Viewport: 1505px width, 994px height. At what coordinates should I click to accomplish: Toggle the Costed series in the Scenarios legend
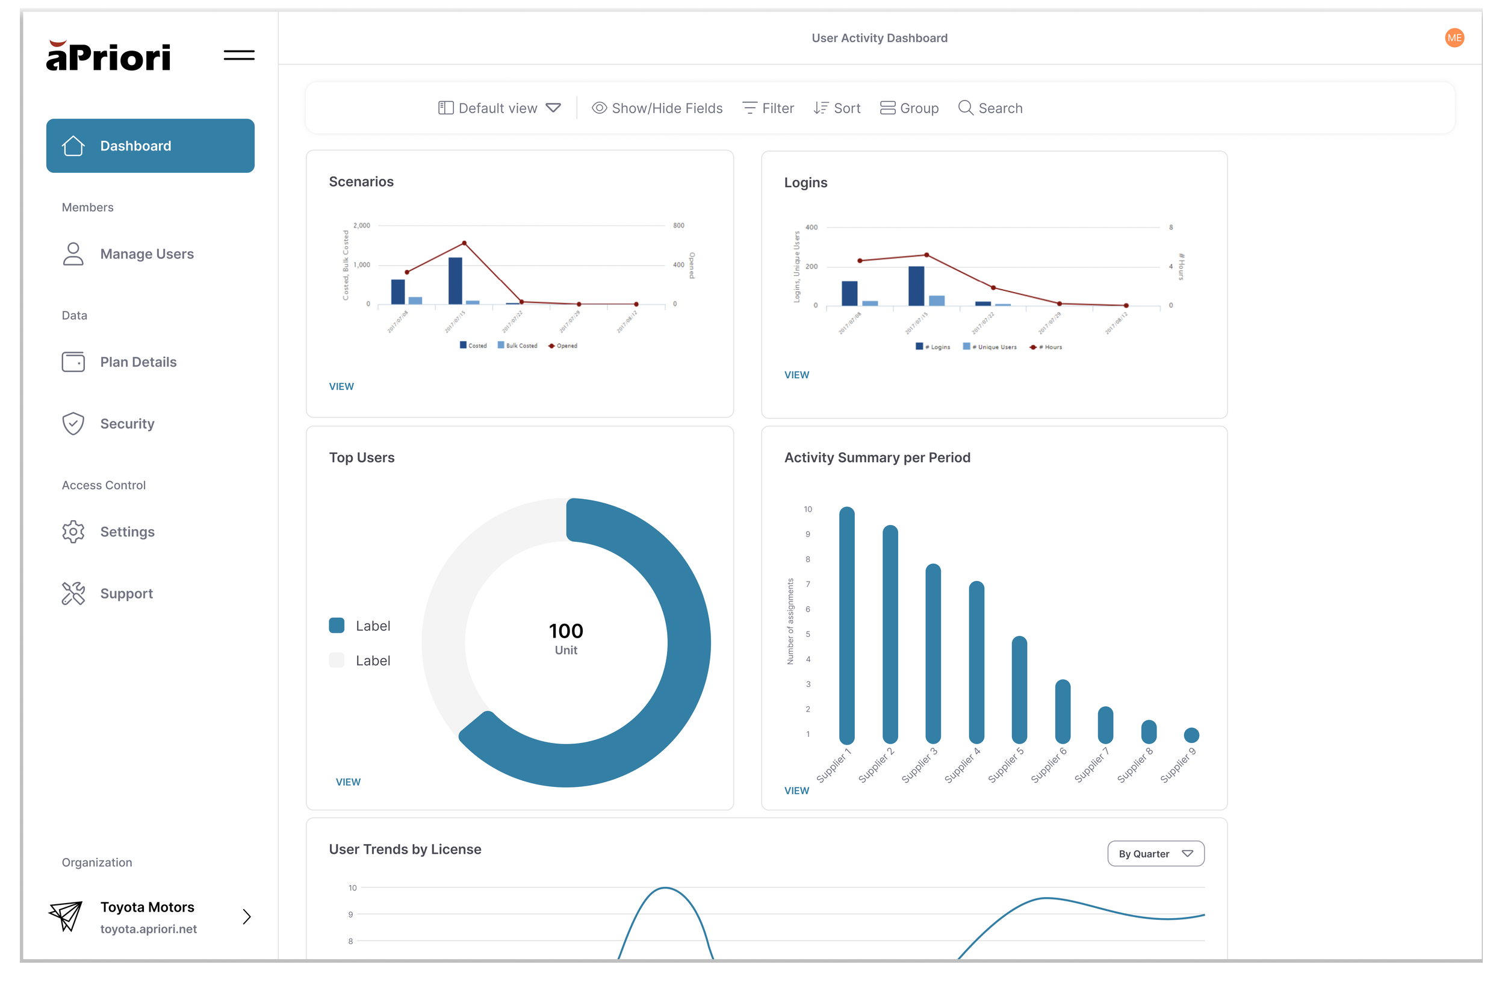coord(473,346)
